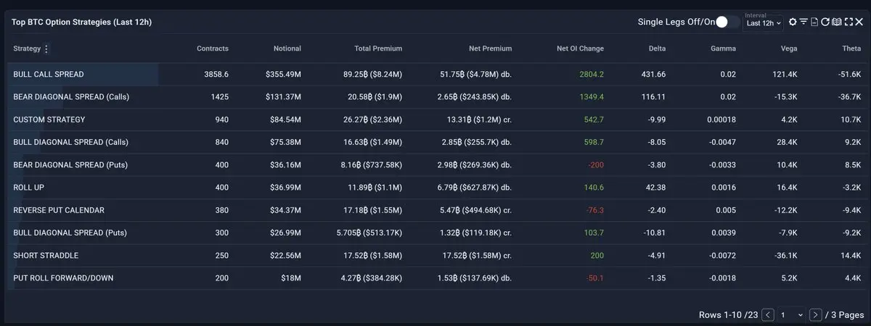Click the 14.4K theta value
871x326 pixels.
851,256
